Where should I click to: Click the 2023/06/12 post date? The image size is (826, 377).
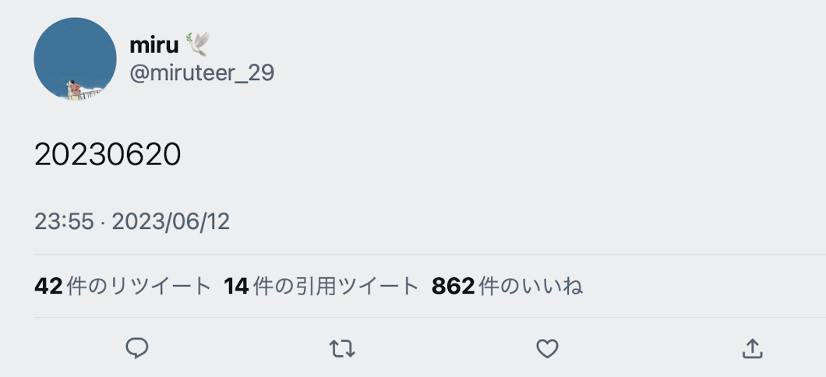(171, 222)
